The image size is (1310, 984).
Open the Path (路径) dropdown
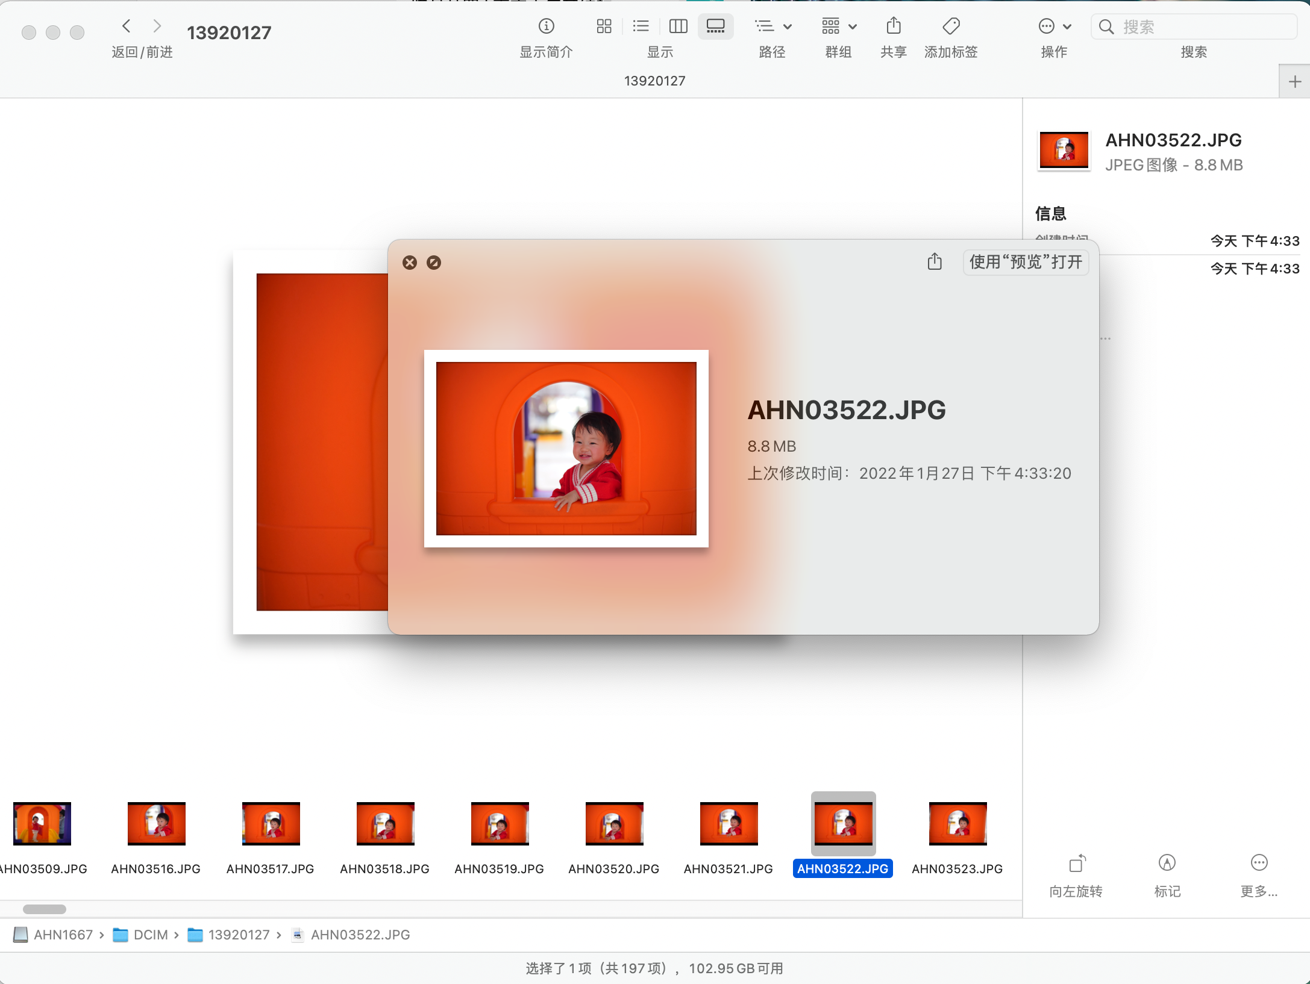click(773, 26)
